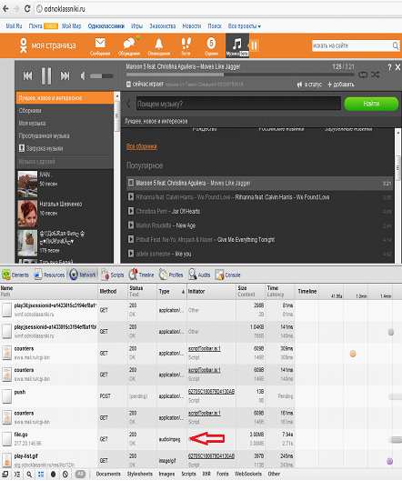Open 'Новости' link in top bar
This screenshot has width=402, height=490.
click(x=192, y=26)
